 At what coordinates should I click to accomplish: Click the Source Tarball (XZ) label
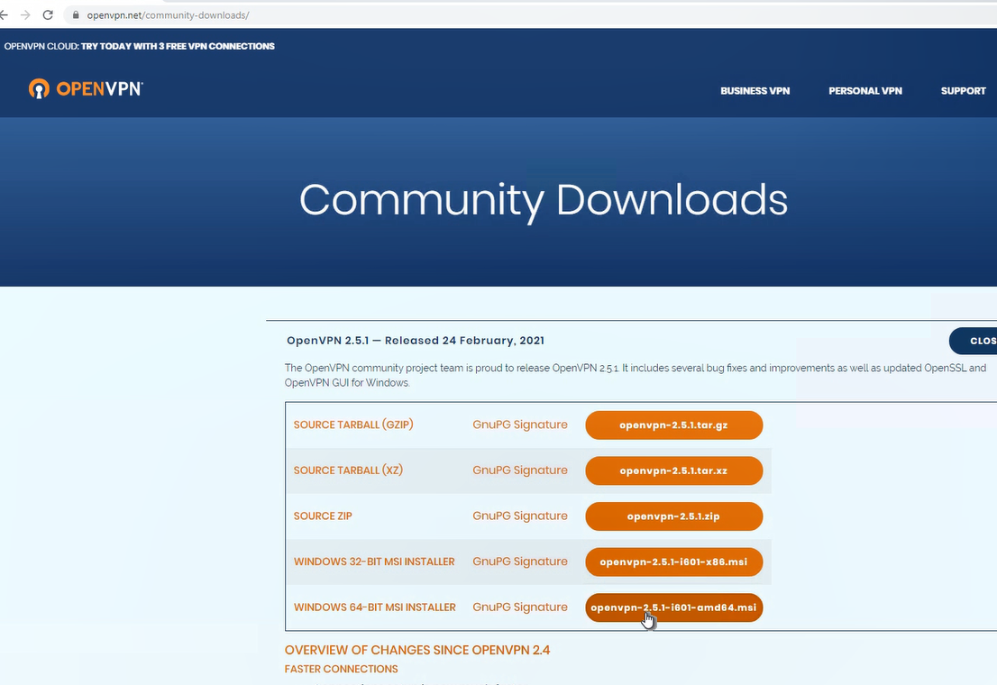point(348,470)
